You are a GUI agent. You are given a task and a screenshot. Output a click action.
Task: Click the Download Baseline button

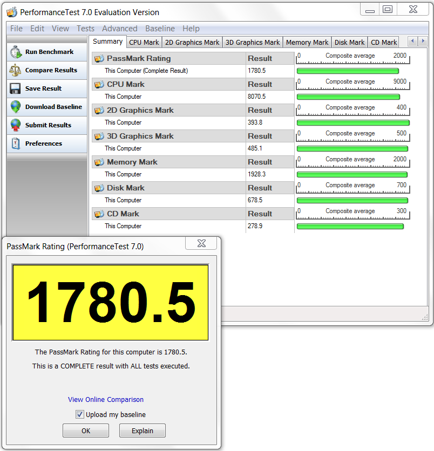[47, 107]
